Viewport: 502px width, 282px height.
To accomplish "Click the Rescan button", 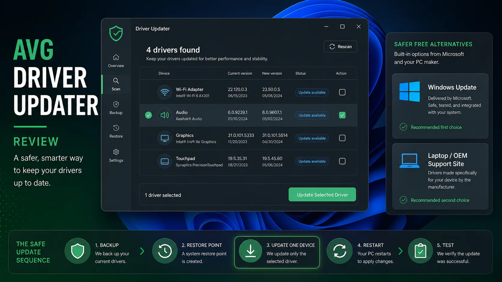I will click(x=340, y=46).
